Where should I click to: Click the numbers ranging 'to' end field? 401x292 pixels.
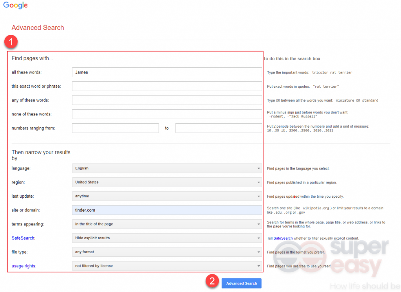pyautogui.click(x=219, y=128)
